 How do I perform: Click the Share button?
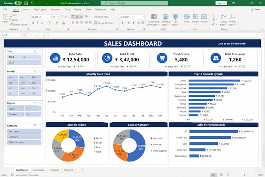click(256, 9)
